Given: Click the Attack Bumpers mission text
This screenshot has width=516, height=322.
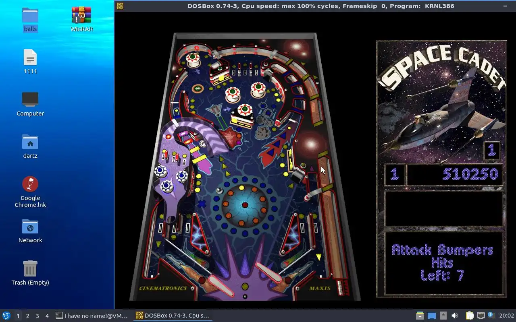Looking at the screenshot, I should [x=442, y=250].
